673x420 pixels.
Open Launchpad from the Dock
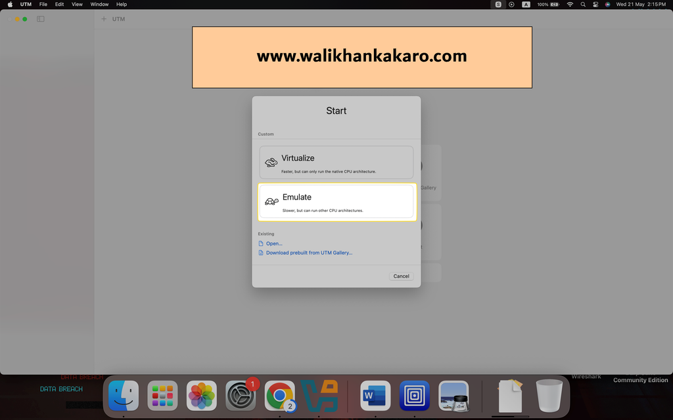pos(163,396)
